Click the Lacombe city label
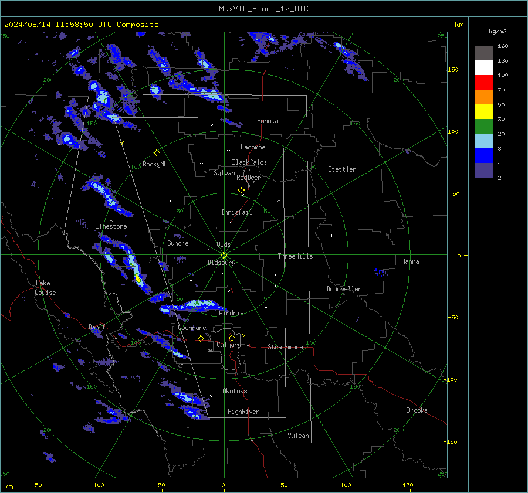Viewport: 528px width, 493px height. click(253, 147)
